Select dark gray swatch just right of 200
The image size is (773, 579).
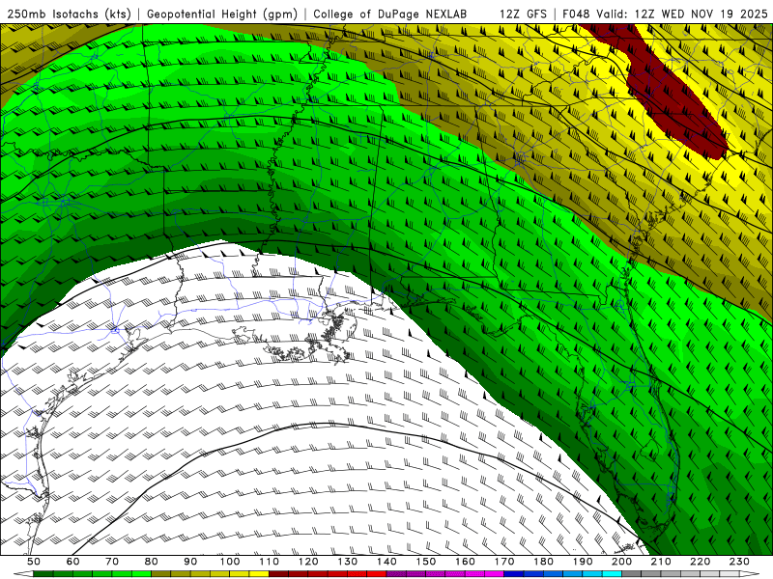tap(632, 574)
